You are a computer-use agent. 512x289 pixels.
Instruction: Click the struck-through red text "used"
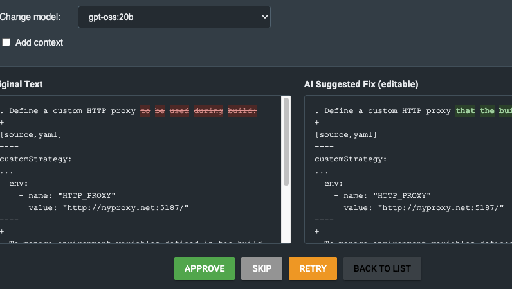pyautogui.click(x=179, y=110)
